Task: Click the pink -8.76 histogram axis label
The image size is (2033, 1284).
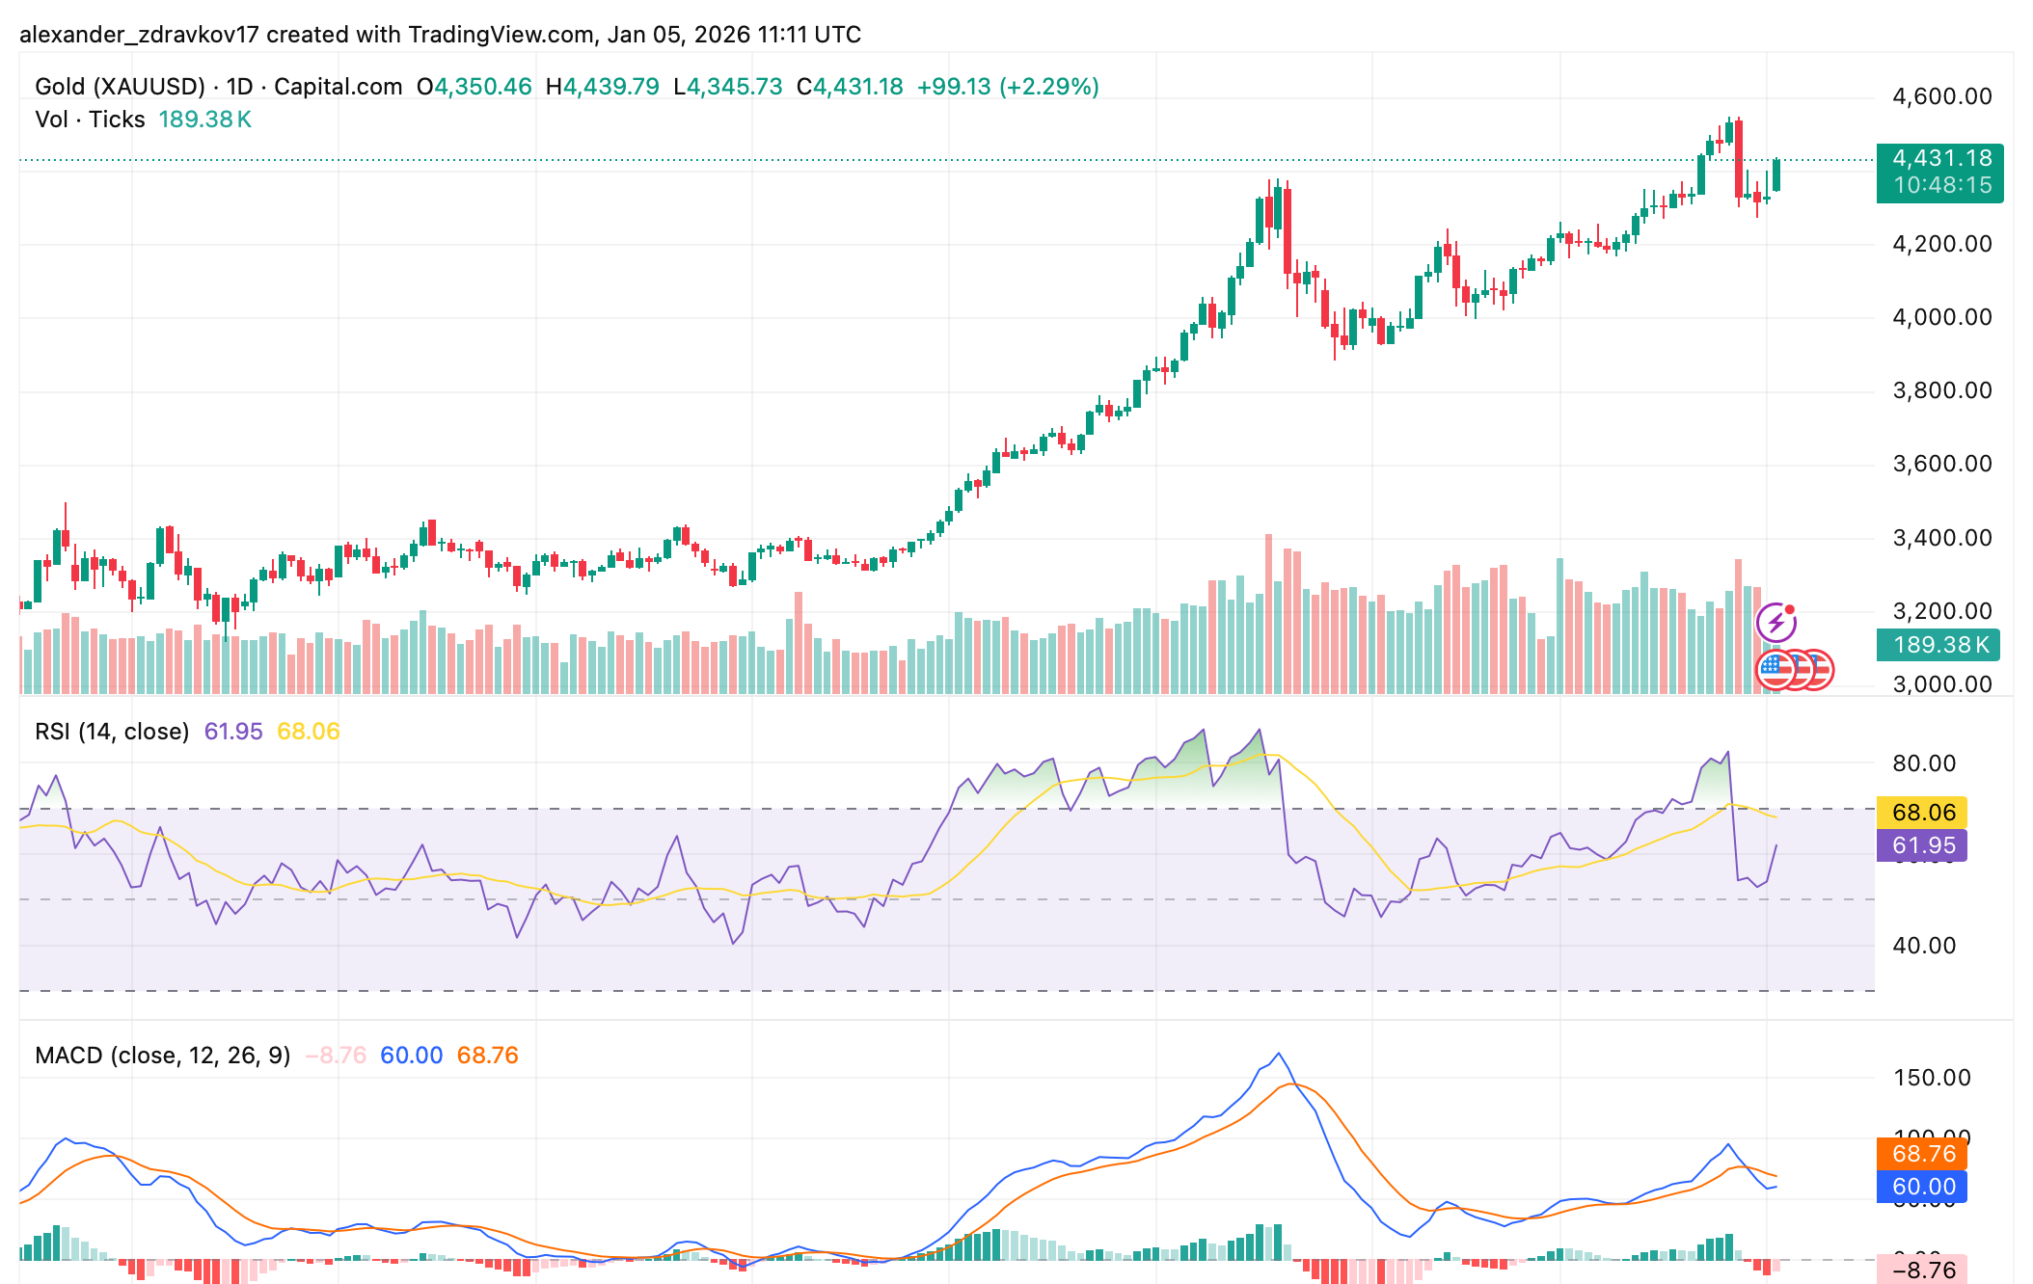Action: pos(1922,1270)
